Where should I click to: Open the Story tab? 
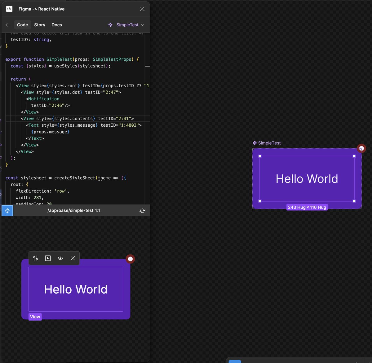[x=40, y=25]
